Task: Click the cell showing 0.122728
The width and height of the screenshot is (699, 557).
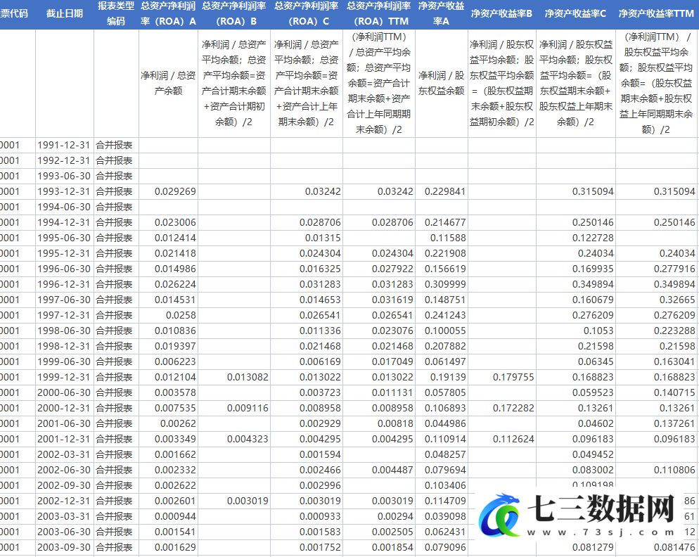Action: point(575,238)
